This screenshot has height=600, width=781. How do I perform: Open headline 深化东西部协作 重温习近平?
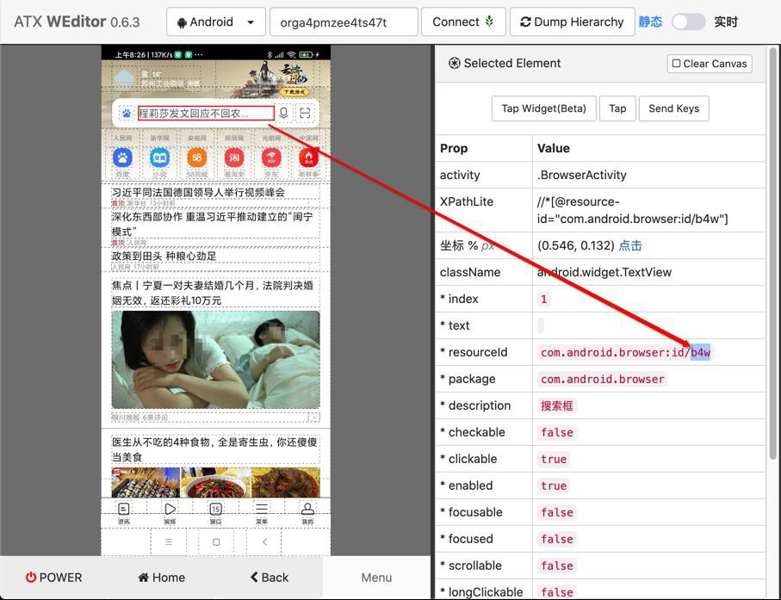click(x=212, y=224)
